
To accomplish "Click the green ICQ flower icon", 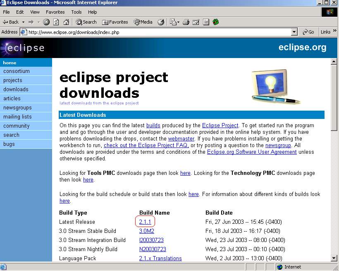I will pos(216,22).
